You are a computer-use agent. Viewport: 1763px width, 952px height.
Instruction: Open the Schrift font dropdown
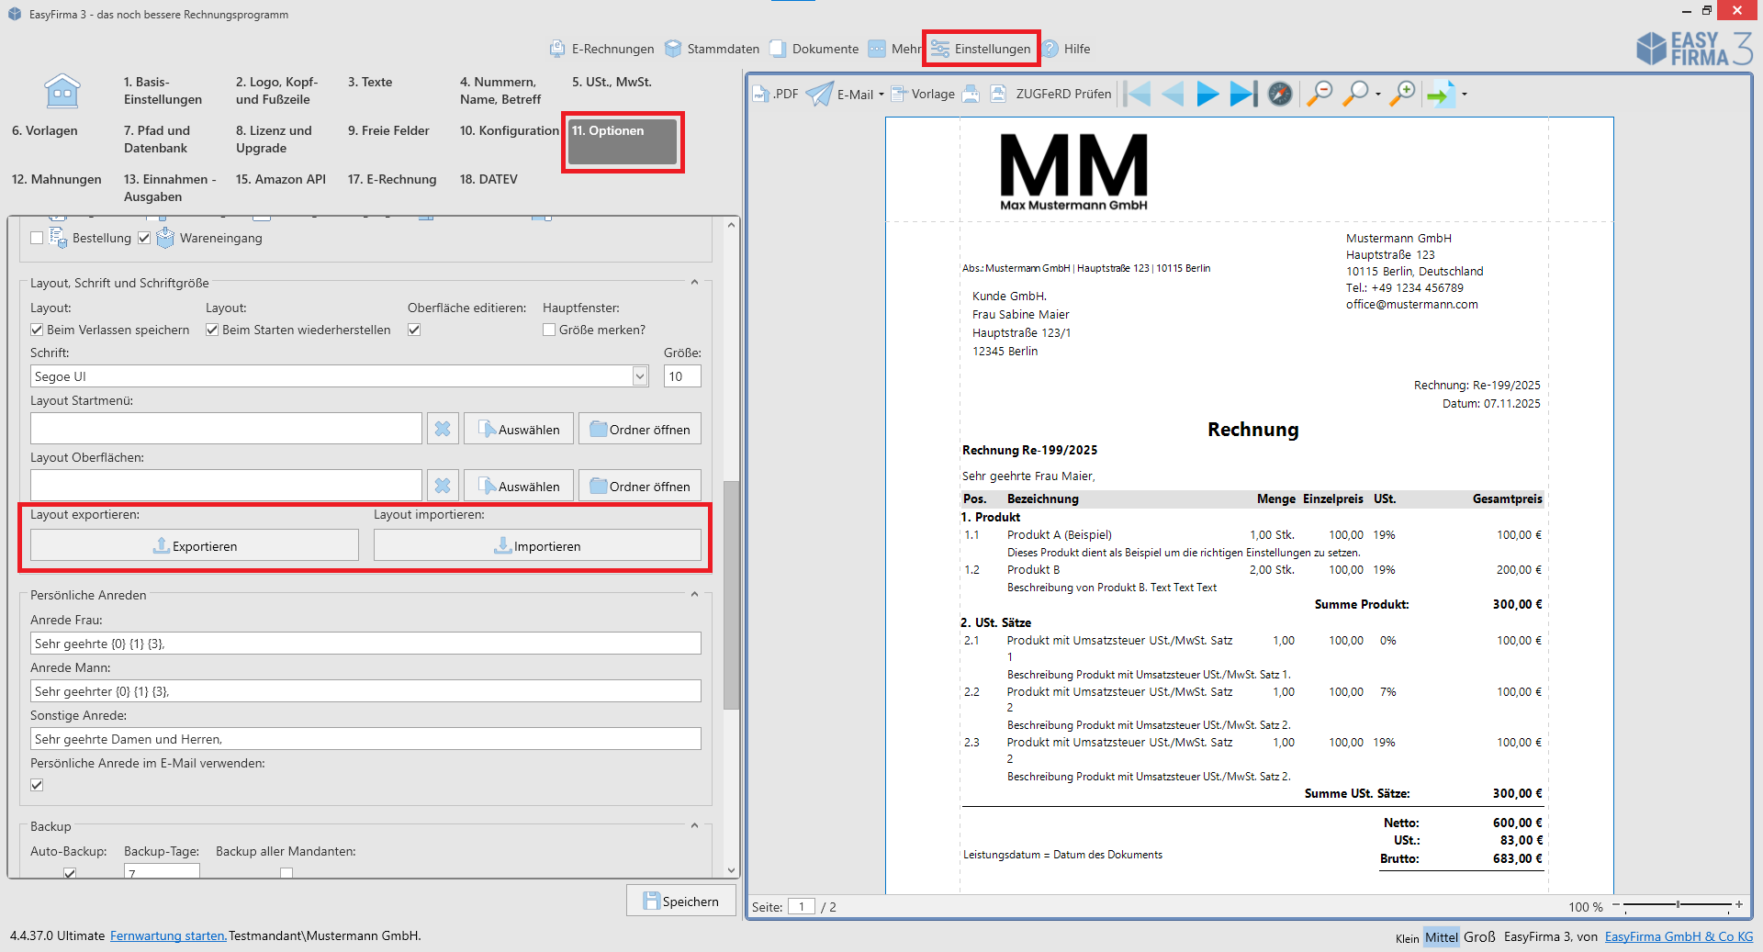pos(640,376)
